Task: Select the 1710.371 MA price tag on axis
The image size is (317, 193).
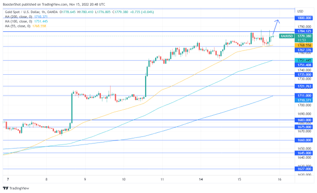Action: click(x=304, y=100)
